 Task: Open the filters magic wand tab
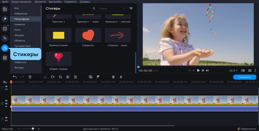[5, 19]
